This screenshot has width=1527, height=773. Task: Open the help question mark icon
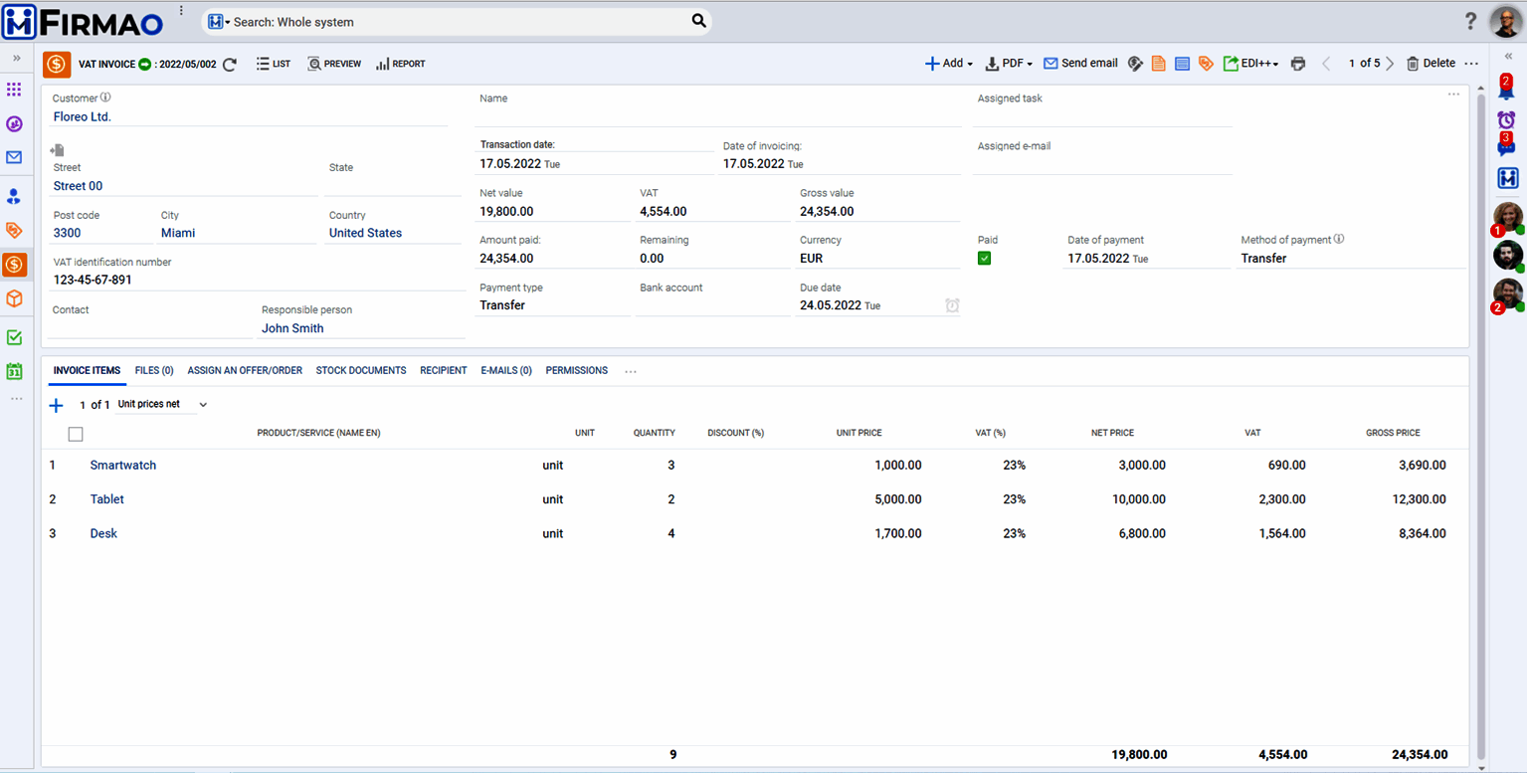click(x=1470, y=21)
